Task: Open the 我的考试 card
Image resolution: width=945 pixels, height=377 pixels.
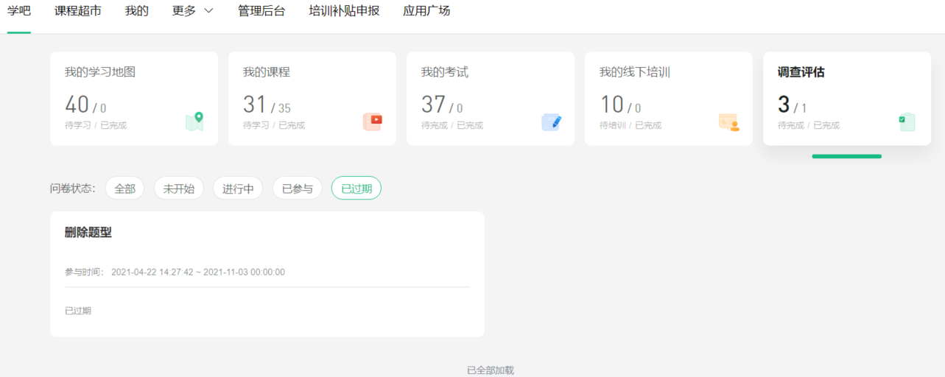Action: coord(491,99)
